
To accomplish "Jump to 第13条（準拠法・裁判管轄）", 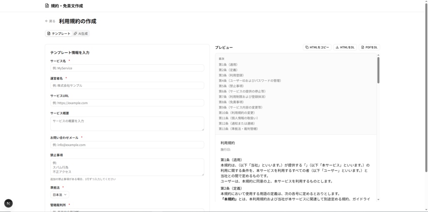I will [x=239, y=129].
